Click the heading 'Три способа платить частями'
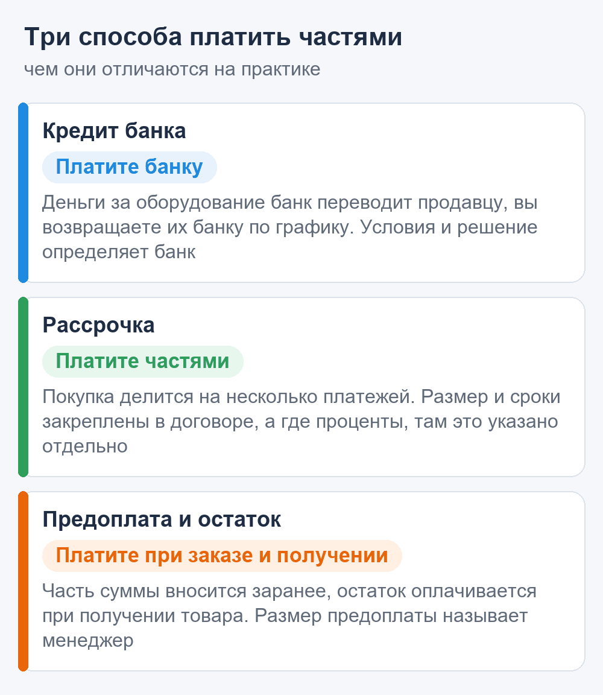 [x=213, y=37]
